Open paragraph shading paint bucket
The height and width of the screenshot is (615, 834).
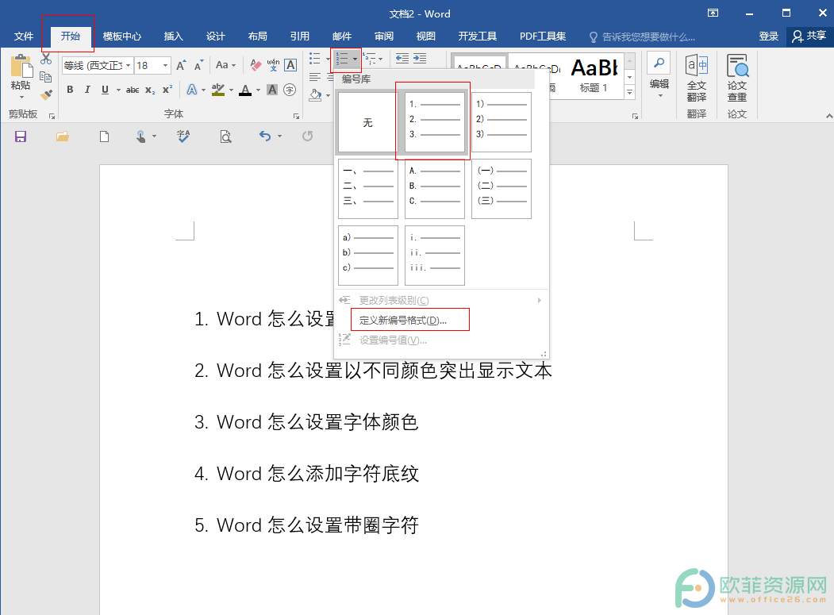[316, 95]
